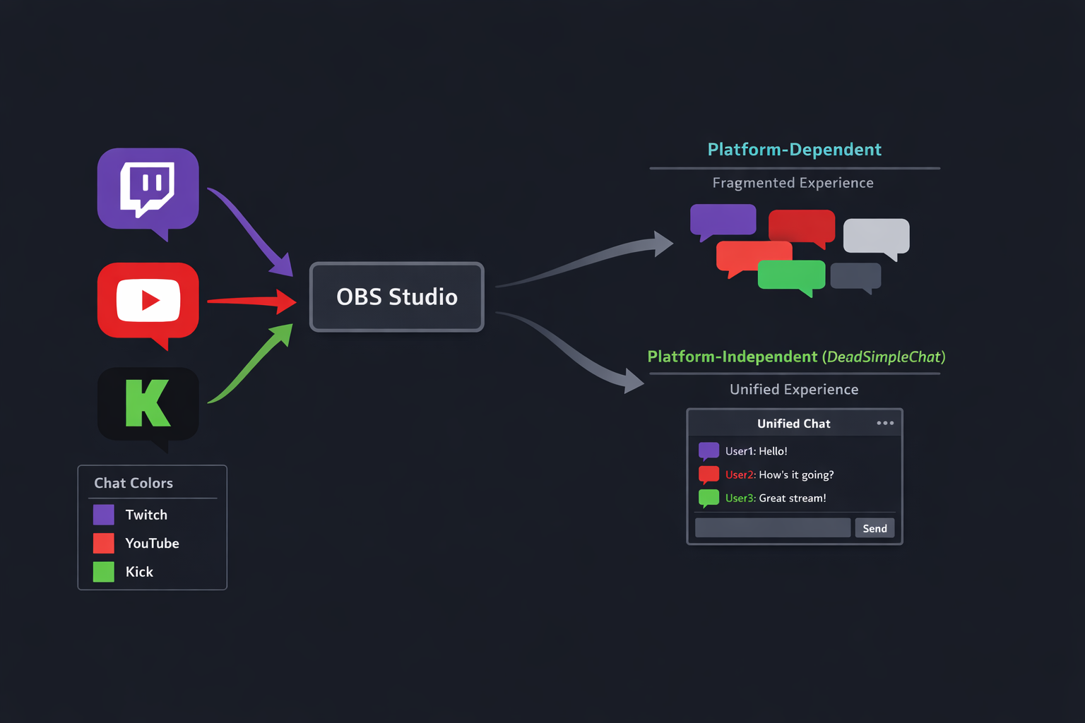Image resolution: width=1085 pixels, height=723 pixels.
Task: Pick the red YouTube color swatch
Action: 104,543
